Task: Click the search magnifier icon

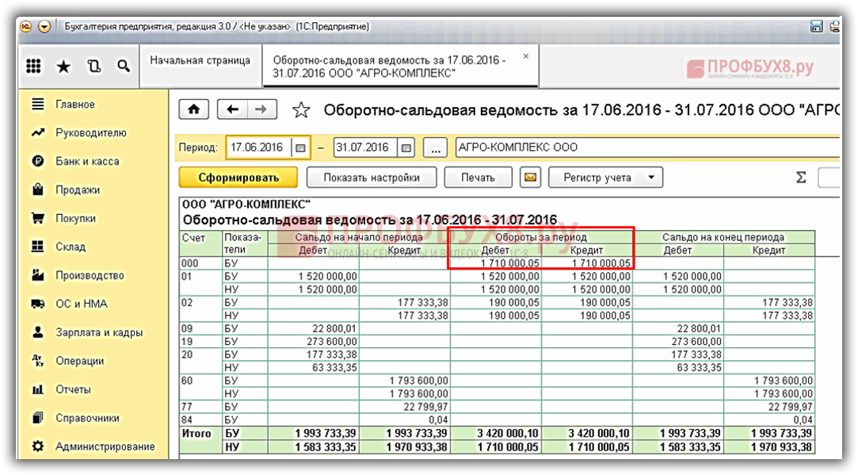Action: click(x=124, y=67)
